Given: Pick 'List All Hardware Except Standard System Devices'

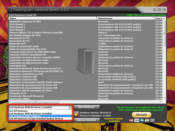Looking at the screenshot, I should tap(40, 119).
